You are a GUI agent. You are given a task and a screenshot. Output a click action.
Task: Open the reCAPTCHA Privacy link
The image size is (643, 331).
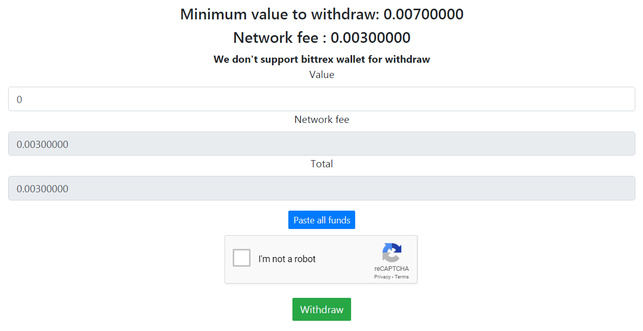382,277
